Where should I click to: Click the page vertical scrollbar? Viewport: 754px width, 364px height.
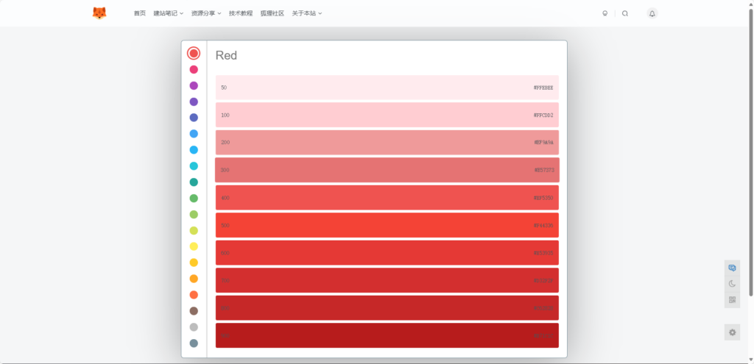pyautogui.click(x=750, y=151)
